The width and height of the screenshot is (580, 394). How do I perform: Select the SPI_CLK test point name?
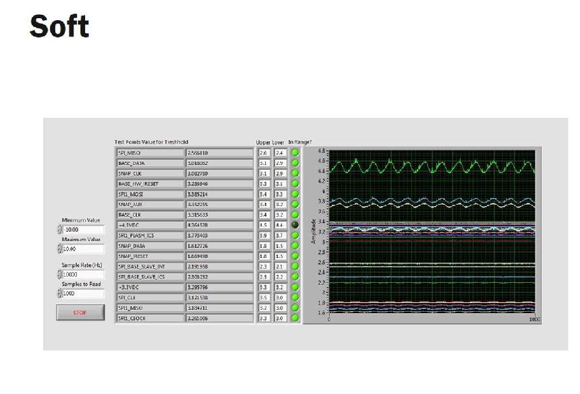tap(150, 297)
